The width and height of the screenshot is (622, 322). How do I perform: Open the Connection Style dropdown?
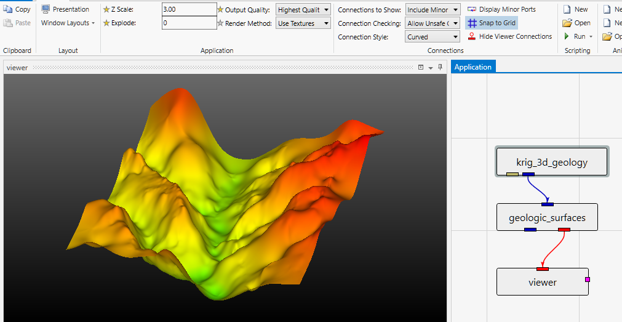[x=433, y=37]
